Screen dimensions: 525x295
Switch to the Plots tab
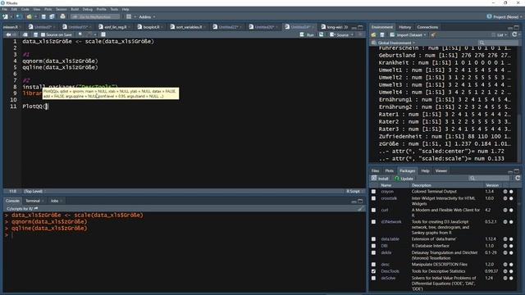click(x=389, y=170)
